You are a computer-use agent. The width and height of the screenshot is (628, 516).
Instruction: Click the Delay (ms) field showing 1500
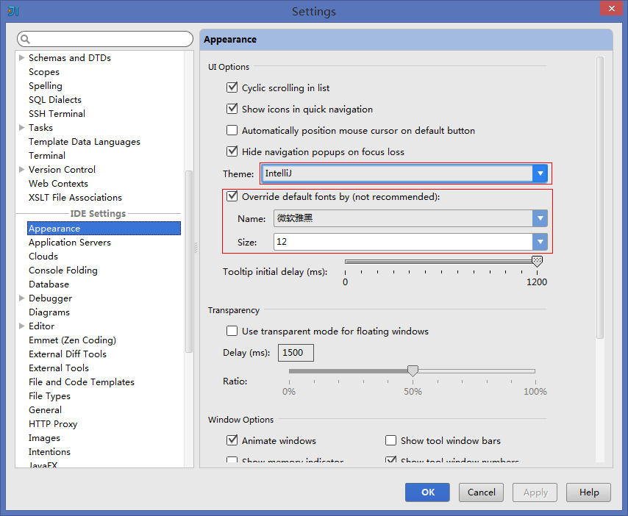(296, 353)
